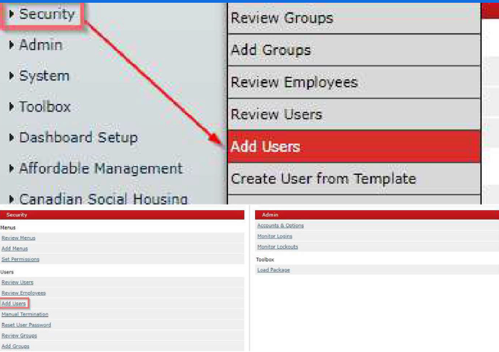499x352 pixels.
Task: Select Add Groups in the large submenu
Action: click(x=270, y=50)
